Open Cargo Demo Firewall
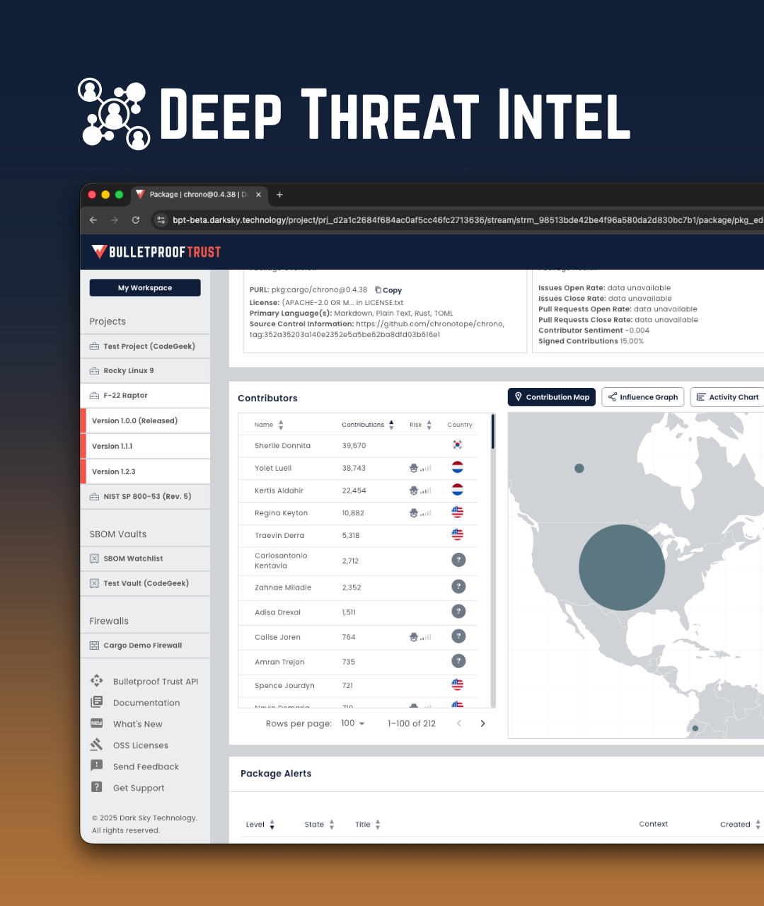Viewport: 764px width, 906px height. (146, 646)
